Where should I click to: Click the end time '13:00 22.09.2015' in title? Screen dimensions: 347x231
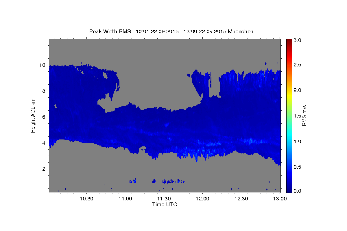[204, 31]
